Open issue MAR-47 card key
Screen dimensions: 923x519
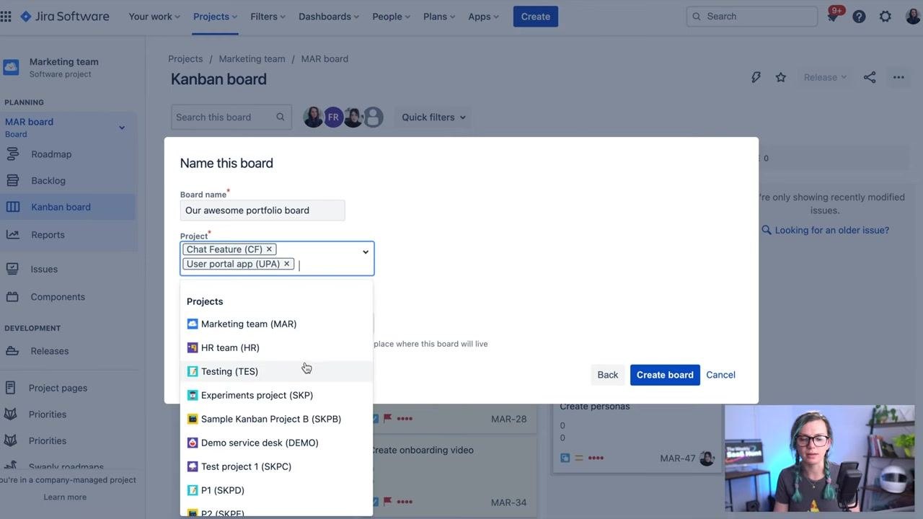678,458
